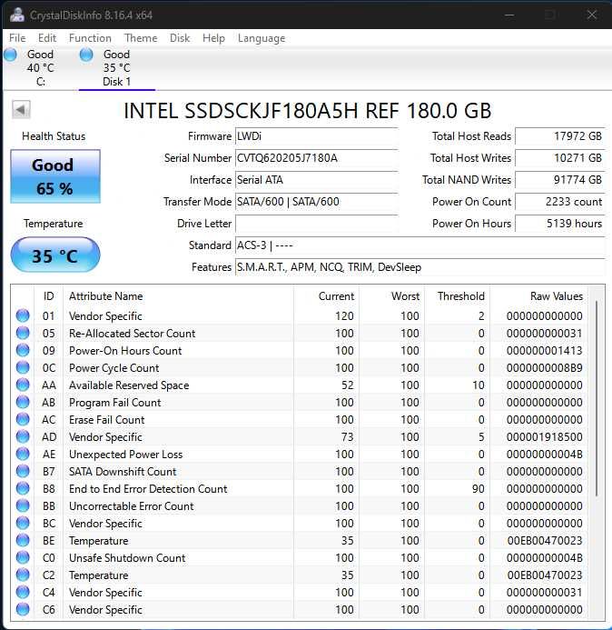Select the Disk 1 status orb
612x630 pixels.
(x=86, y=55)
